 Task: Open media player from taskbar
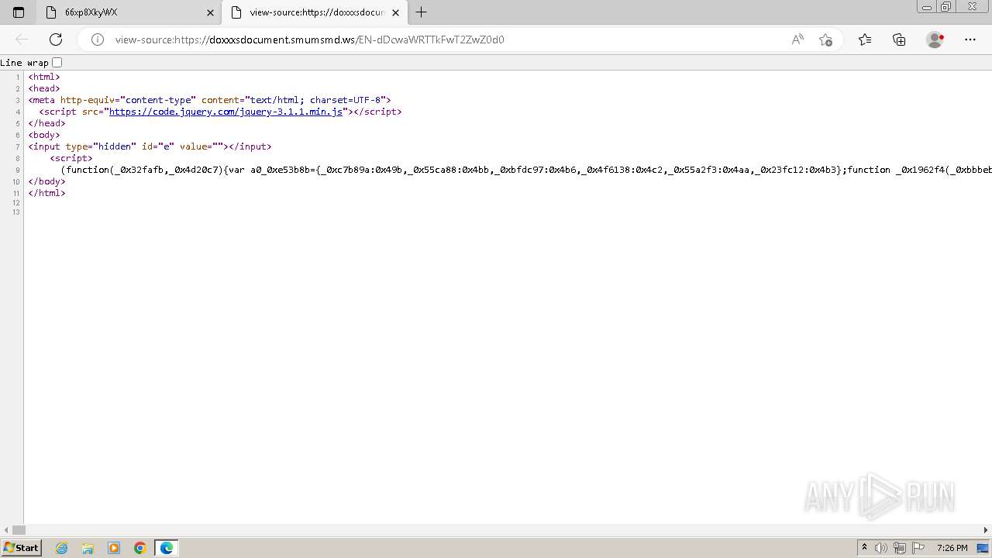pos(114,548)
